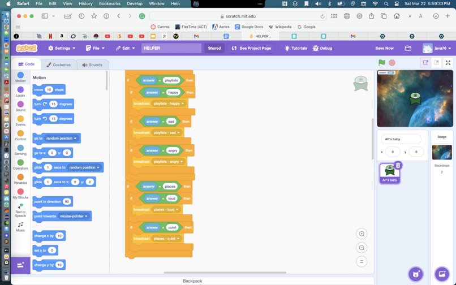
Task: Select the Operators block category
Action: coord(20,165)
